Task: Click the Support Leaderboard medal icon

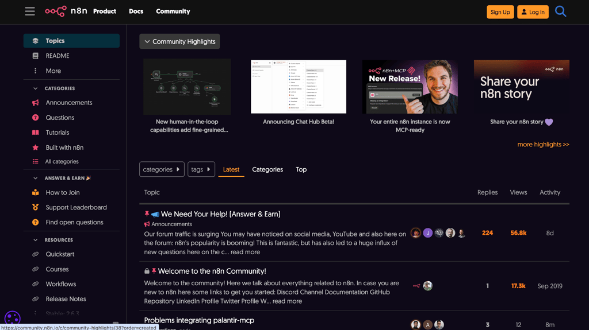Action: point(35,207)
